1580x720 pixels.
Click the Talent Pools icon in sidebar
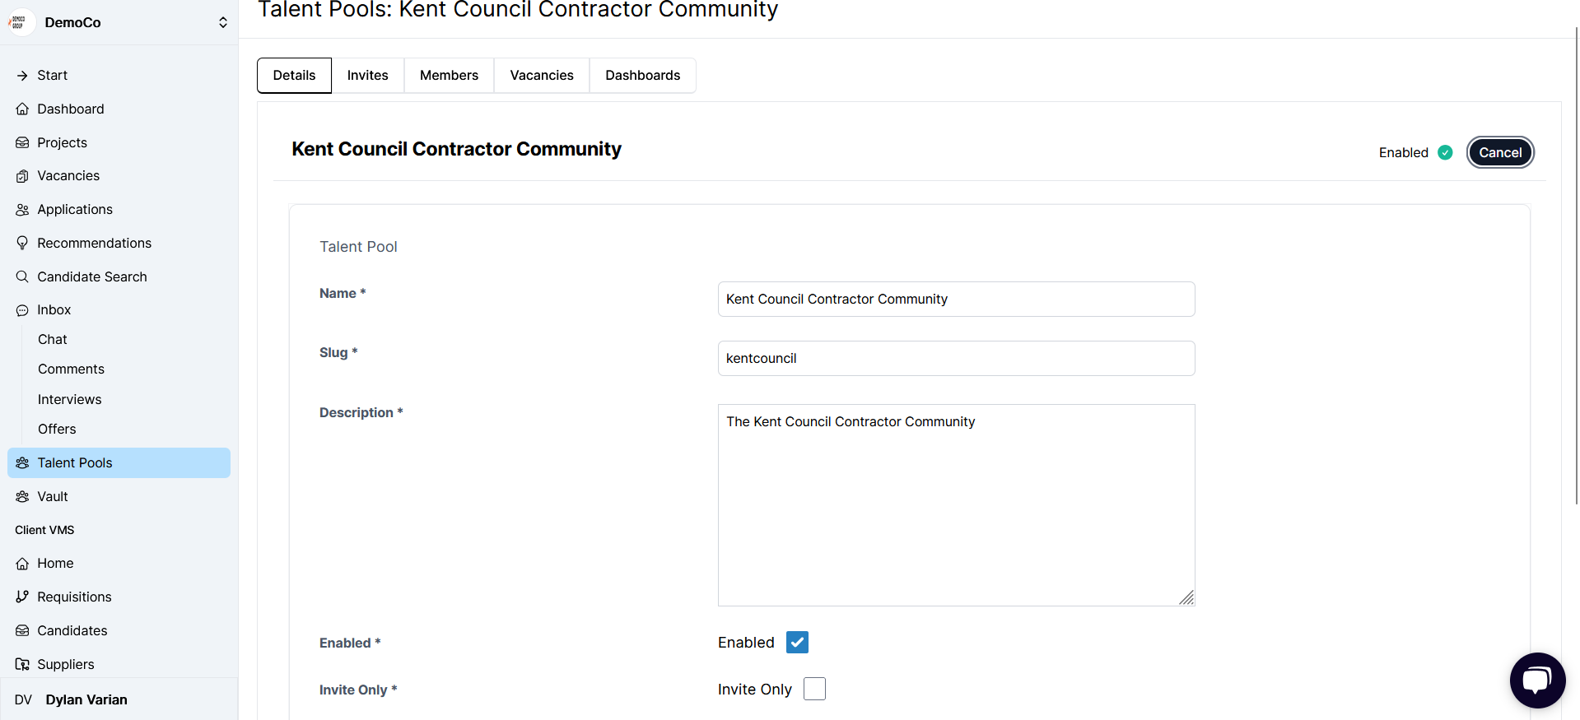tap(22, 462)
